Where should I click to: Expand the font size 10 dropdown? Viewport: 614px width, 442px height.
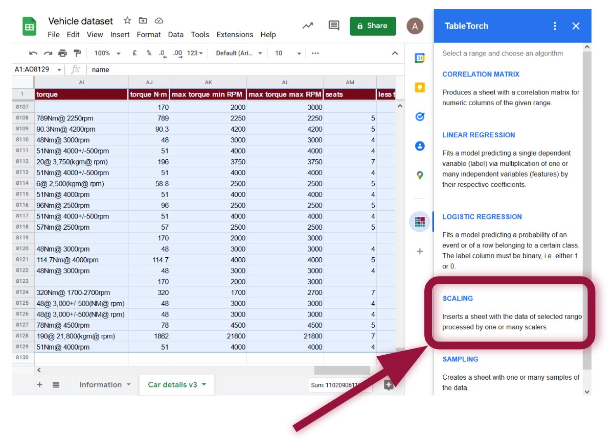coord(288,53)
